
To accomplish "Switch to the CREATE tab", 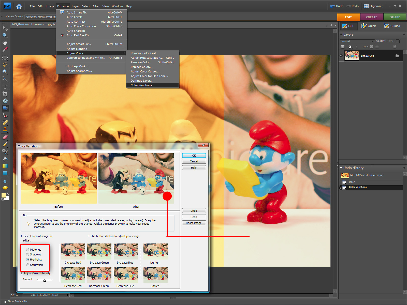I will pos(372,17).
